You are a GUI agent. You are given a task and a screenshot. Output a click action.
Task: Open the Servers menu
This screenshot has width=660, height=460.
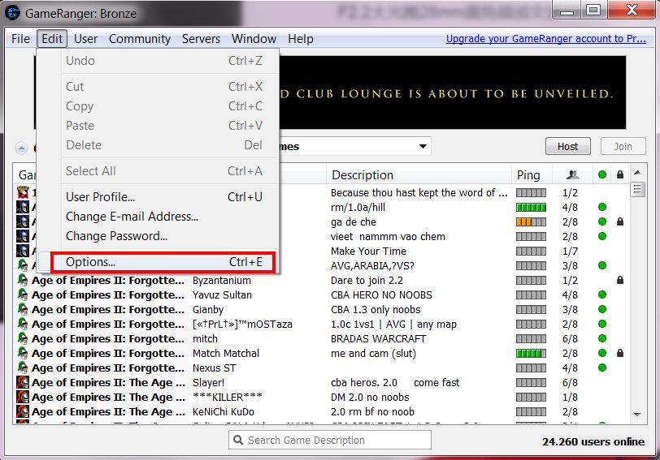tap(201, 39)
